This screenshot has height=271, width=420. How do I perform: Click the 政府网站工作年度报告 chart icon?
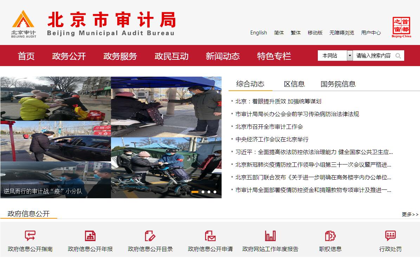click(x=270, y=235)
